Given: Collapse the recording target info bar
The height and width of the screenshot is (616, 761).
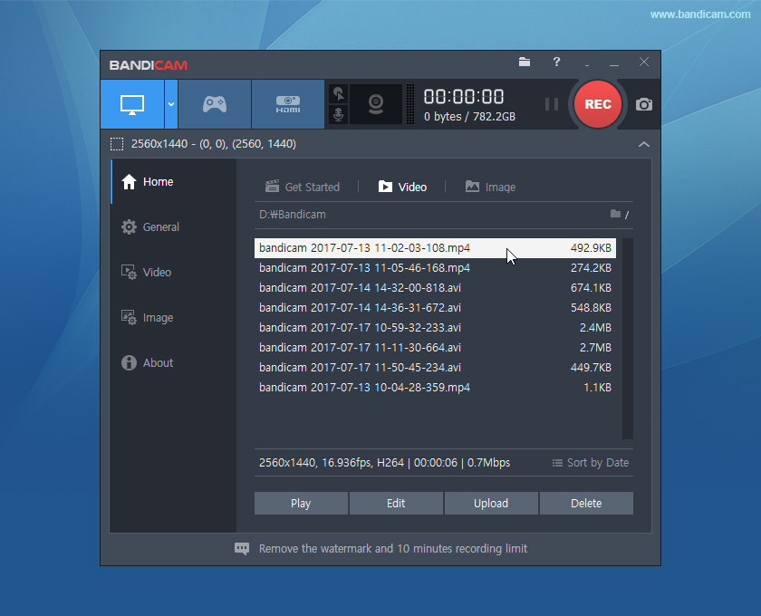Looking at the screenshot, I should [643, 144].
